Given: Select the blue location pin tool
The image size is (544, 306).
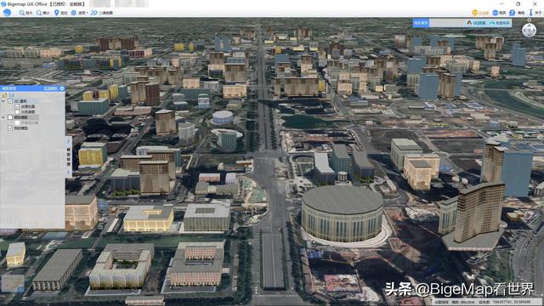Looking at the screenshot, I should coord(60,13).
